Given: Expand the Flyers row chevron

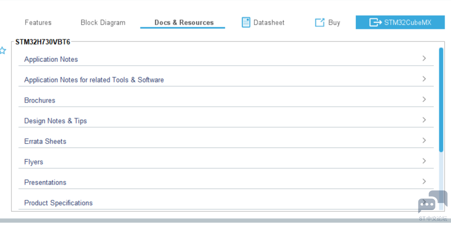Looking at the screenshot, I should click(424, 161).
